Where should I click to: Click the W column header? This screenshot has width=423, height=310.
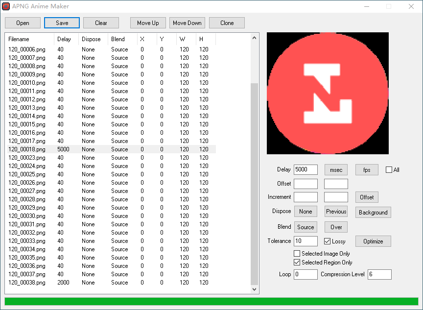186,39
